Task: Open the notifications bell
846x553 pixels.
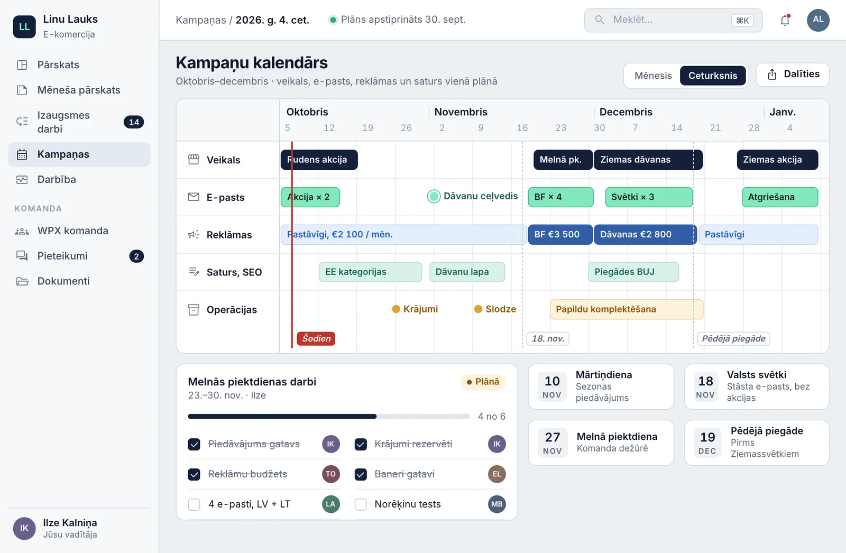Action: click(x=785, y=20)
